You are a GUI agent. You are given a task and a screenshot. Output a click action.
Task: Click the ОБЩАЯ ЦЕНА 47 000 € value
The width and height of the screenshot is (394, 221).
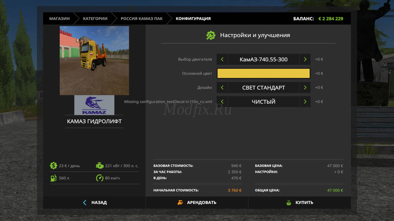coord(335,190)
